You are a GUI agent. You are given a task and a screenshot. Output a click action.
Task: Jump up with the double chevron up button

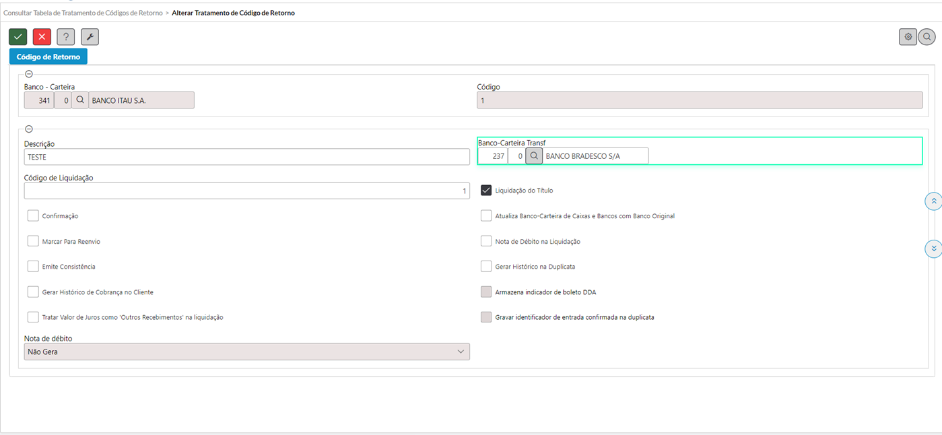[x=933, y=201]
